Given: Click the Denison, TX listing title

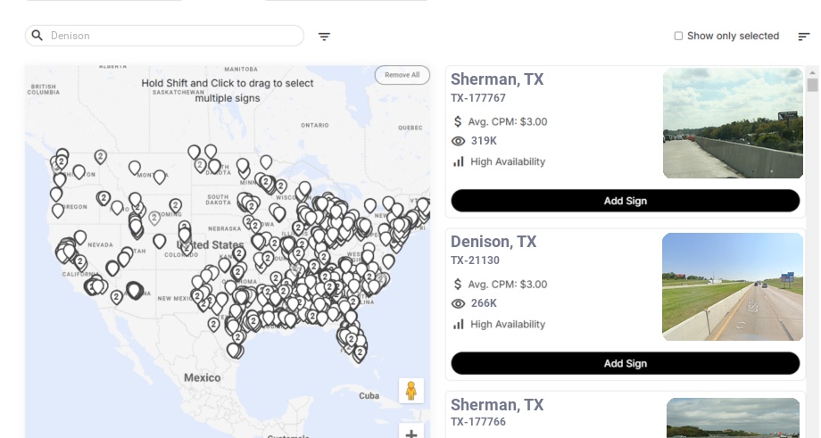Looking at the screenshot, I should [x=493, y=242].
